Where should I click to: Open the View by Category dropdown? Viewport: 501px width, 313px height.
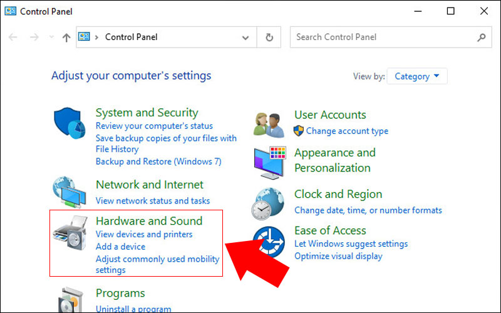416,76
